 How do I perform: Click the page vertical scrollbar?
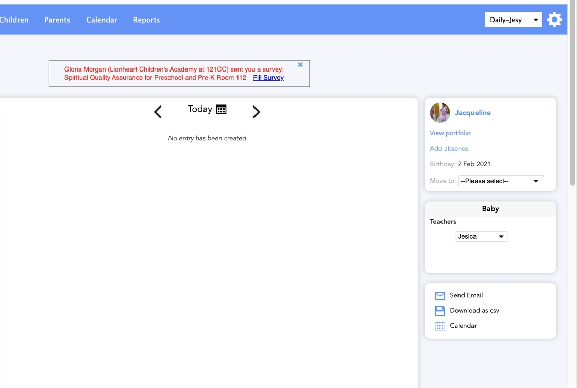572,92
